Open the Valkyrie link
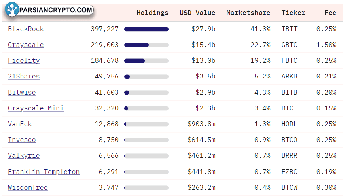 coord(24,156)
